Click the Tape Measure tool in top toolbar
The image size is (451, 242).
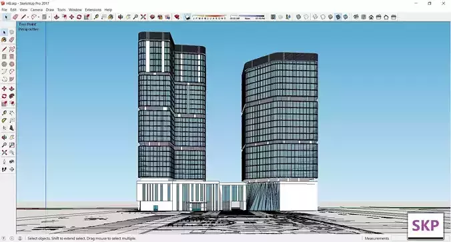point(96,17)
